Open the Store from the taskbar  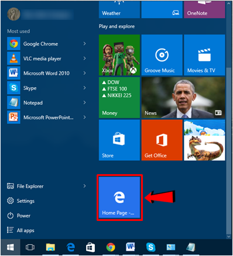tap(91, 247)
